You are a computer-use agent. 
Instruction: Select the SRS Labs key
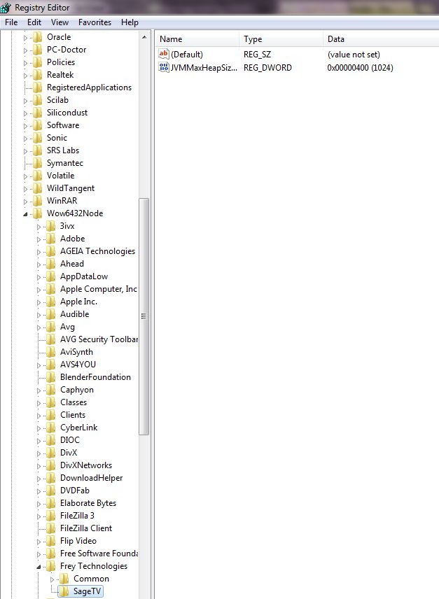click(x=63, y=150)
